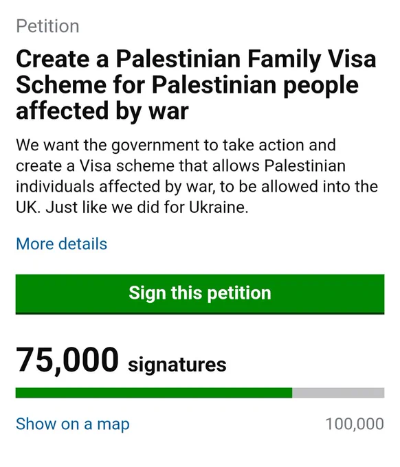The width and height of the screenshot is (400, 467).
Task: Click the sentence 'Just like we did for Ukraine'
Action: pos(147,207)
